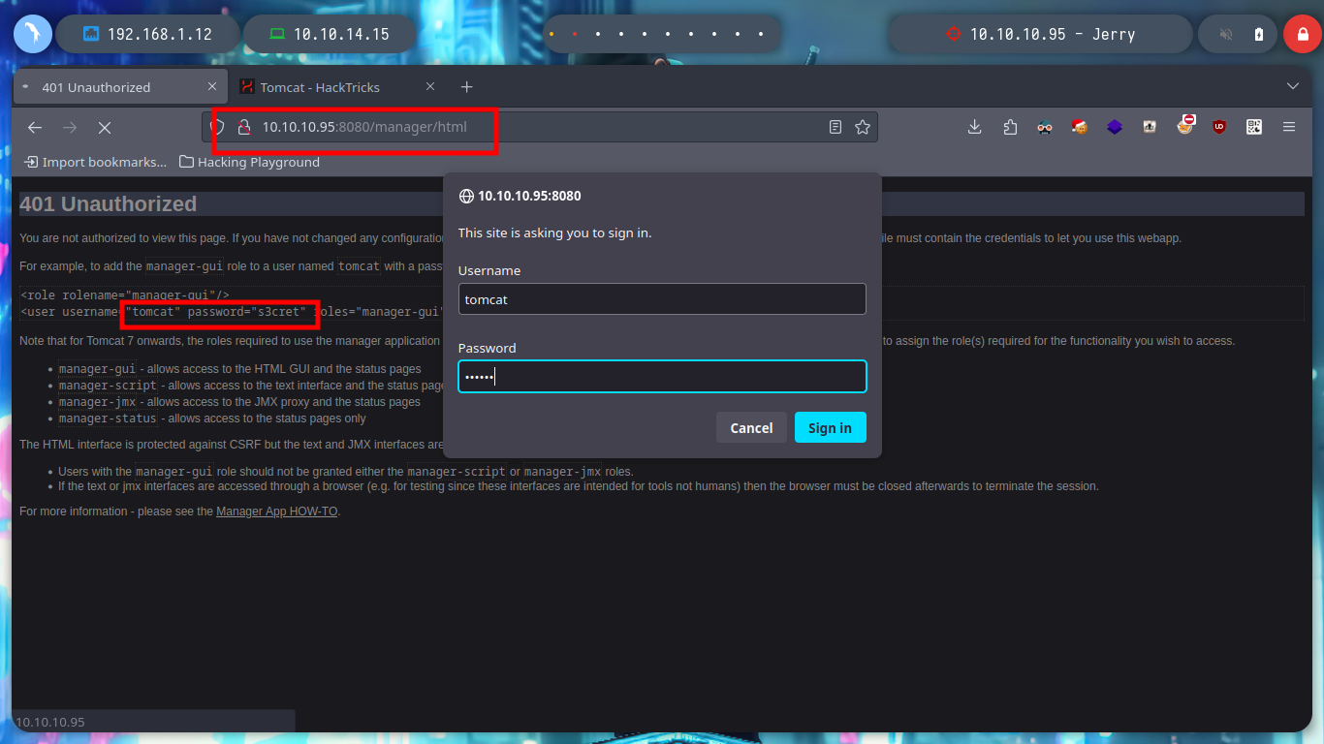Open the Hacking Playground bookmarks folder

click(x=250, y=162)
